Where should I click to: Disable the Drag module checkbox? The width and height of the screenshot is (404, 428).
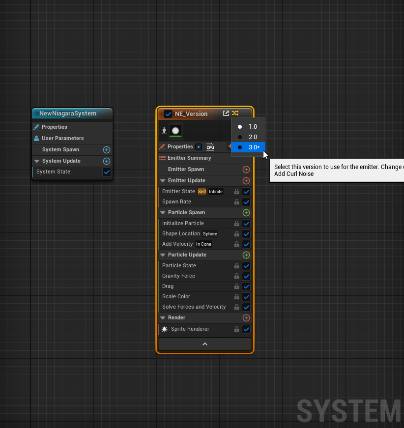(x=246, y=286)
